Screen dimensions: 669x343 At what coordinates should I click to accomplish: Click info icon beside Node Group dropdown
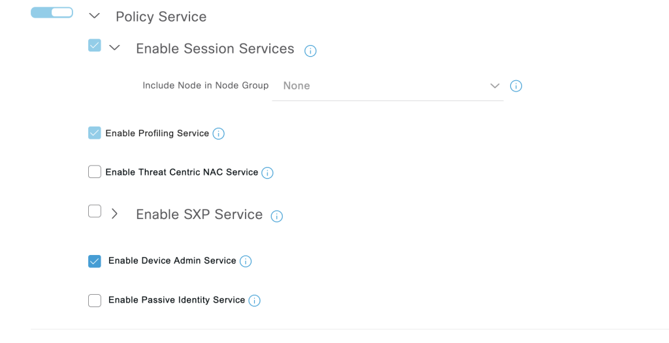coord(515,86)
